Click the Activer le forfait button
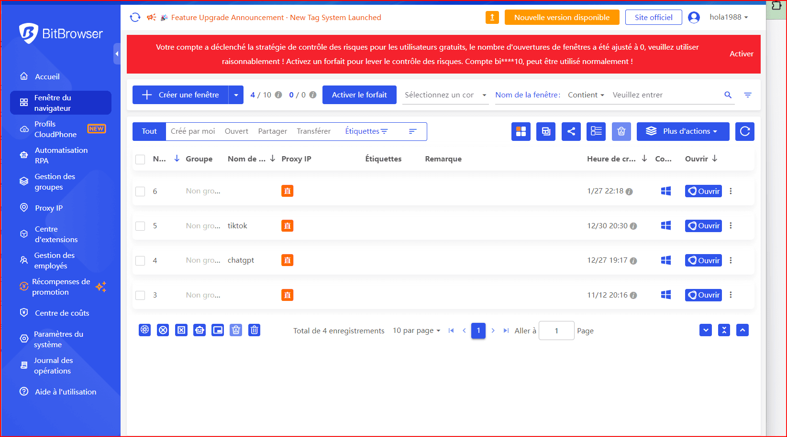Image resolution: width=787 pixels, height=437 pixels. point(359,95)
